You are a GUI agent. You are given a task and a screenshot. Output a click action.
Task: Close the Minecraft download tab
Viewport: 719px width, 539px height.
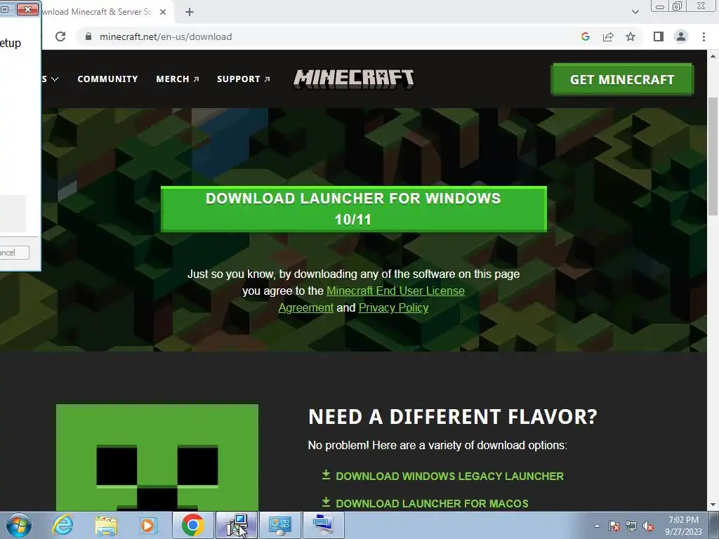point(163,12)
